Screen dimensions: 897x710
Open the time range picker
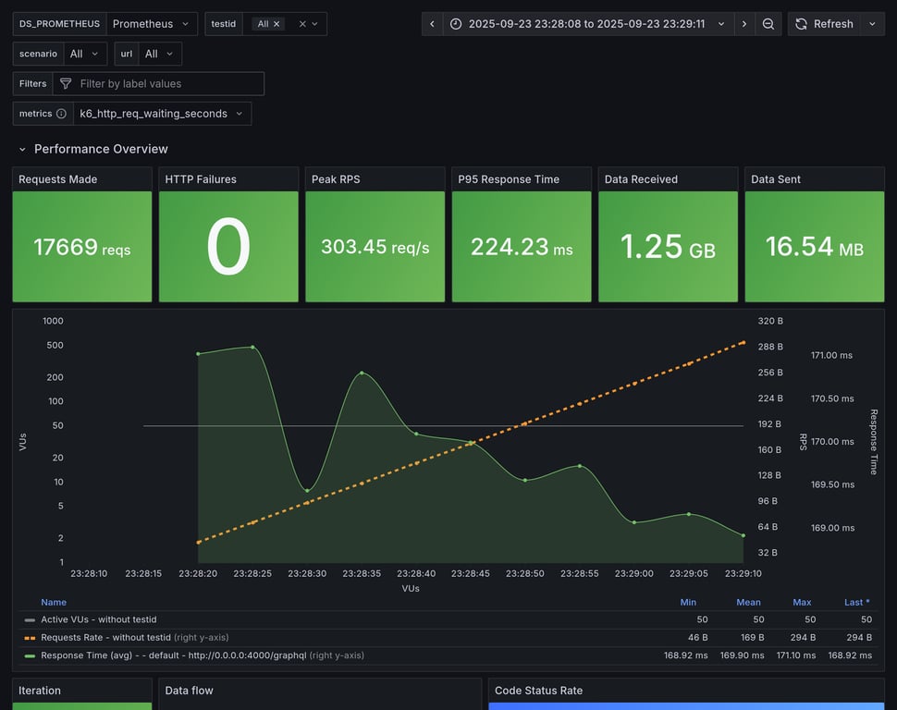pyautogui.click(x=587, y=24)
